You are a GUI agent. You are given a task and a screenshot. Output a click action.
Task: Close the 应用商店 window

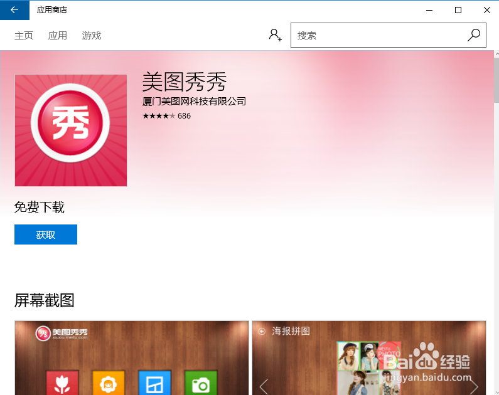pyautogui.click(x=486, y=10)
